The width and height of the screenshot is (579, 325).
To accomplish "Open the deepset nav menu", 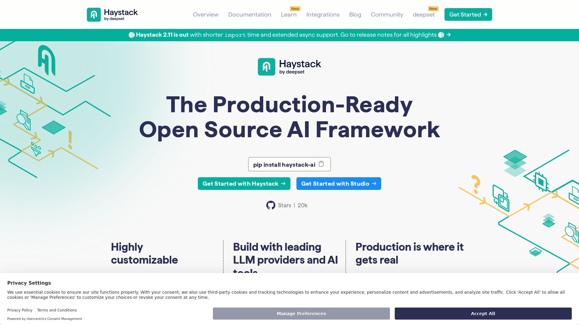I will tap(423, 14).
